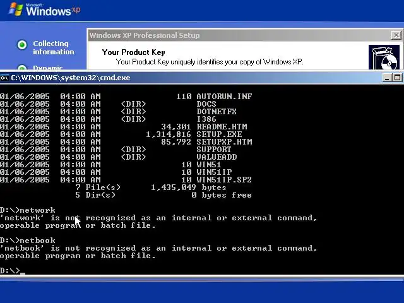Click the 7 File(s) summary line
Image resolution: width=404 pixels, height=303 pixels.
[x=151, y=187]
